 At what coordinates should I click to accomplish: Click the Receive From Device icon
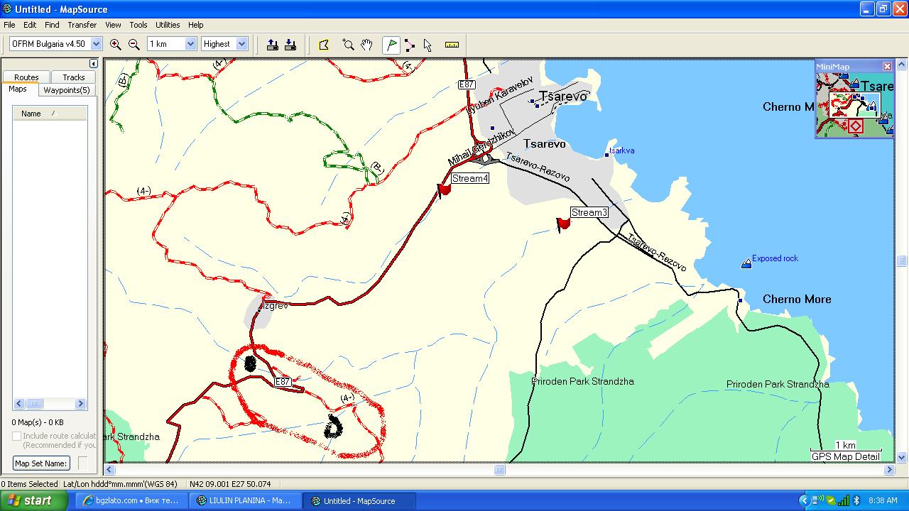[290, 45]
